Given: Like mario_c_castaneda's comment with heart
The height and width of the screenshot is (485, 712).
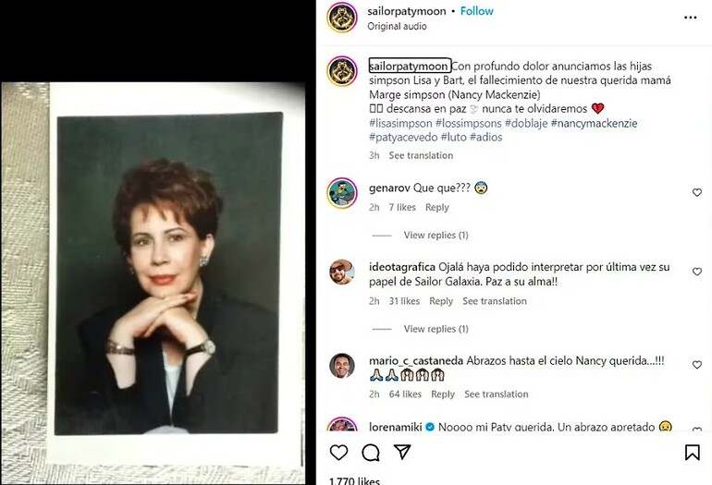Looking at the screenshot, I should coord(697,364).
